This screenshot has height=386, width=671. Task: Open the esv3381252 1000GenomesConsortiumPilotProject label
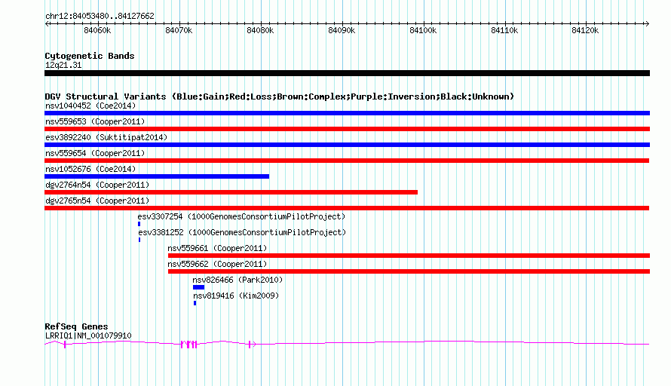242,232
